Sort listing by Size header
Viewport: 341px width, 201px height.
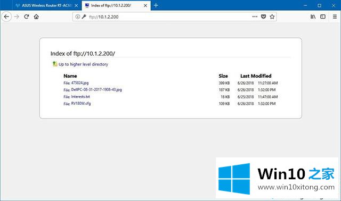pyautogui.click(x=223, y=76)
